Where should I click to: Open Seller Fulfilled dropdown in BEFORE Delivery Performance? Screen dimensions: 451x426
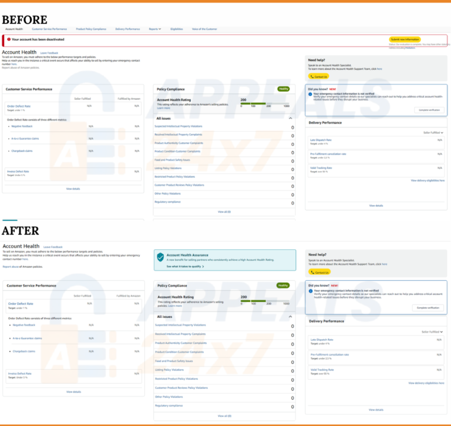click(433, 133)
